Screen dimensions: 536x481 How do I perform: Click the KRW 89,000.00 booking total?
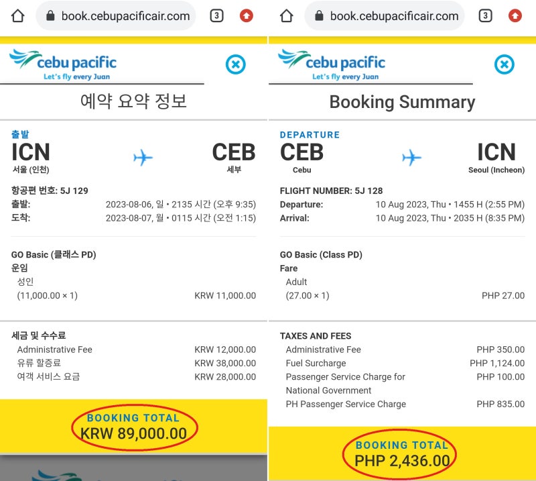pos(133,433)
